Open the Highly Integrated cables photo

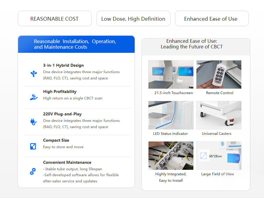pyautogui.click(x=171, y=156)
